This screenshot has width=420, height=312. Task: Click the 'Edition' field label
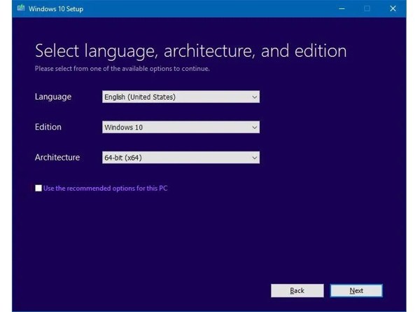point(48,127)
